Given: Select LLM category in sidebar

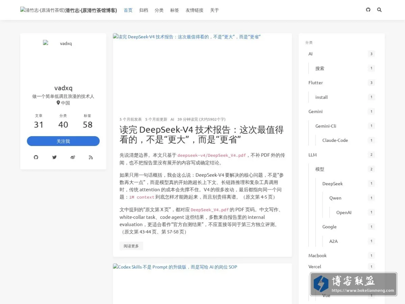Looking at the screenshot, I should tap(342, 155).
